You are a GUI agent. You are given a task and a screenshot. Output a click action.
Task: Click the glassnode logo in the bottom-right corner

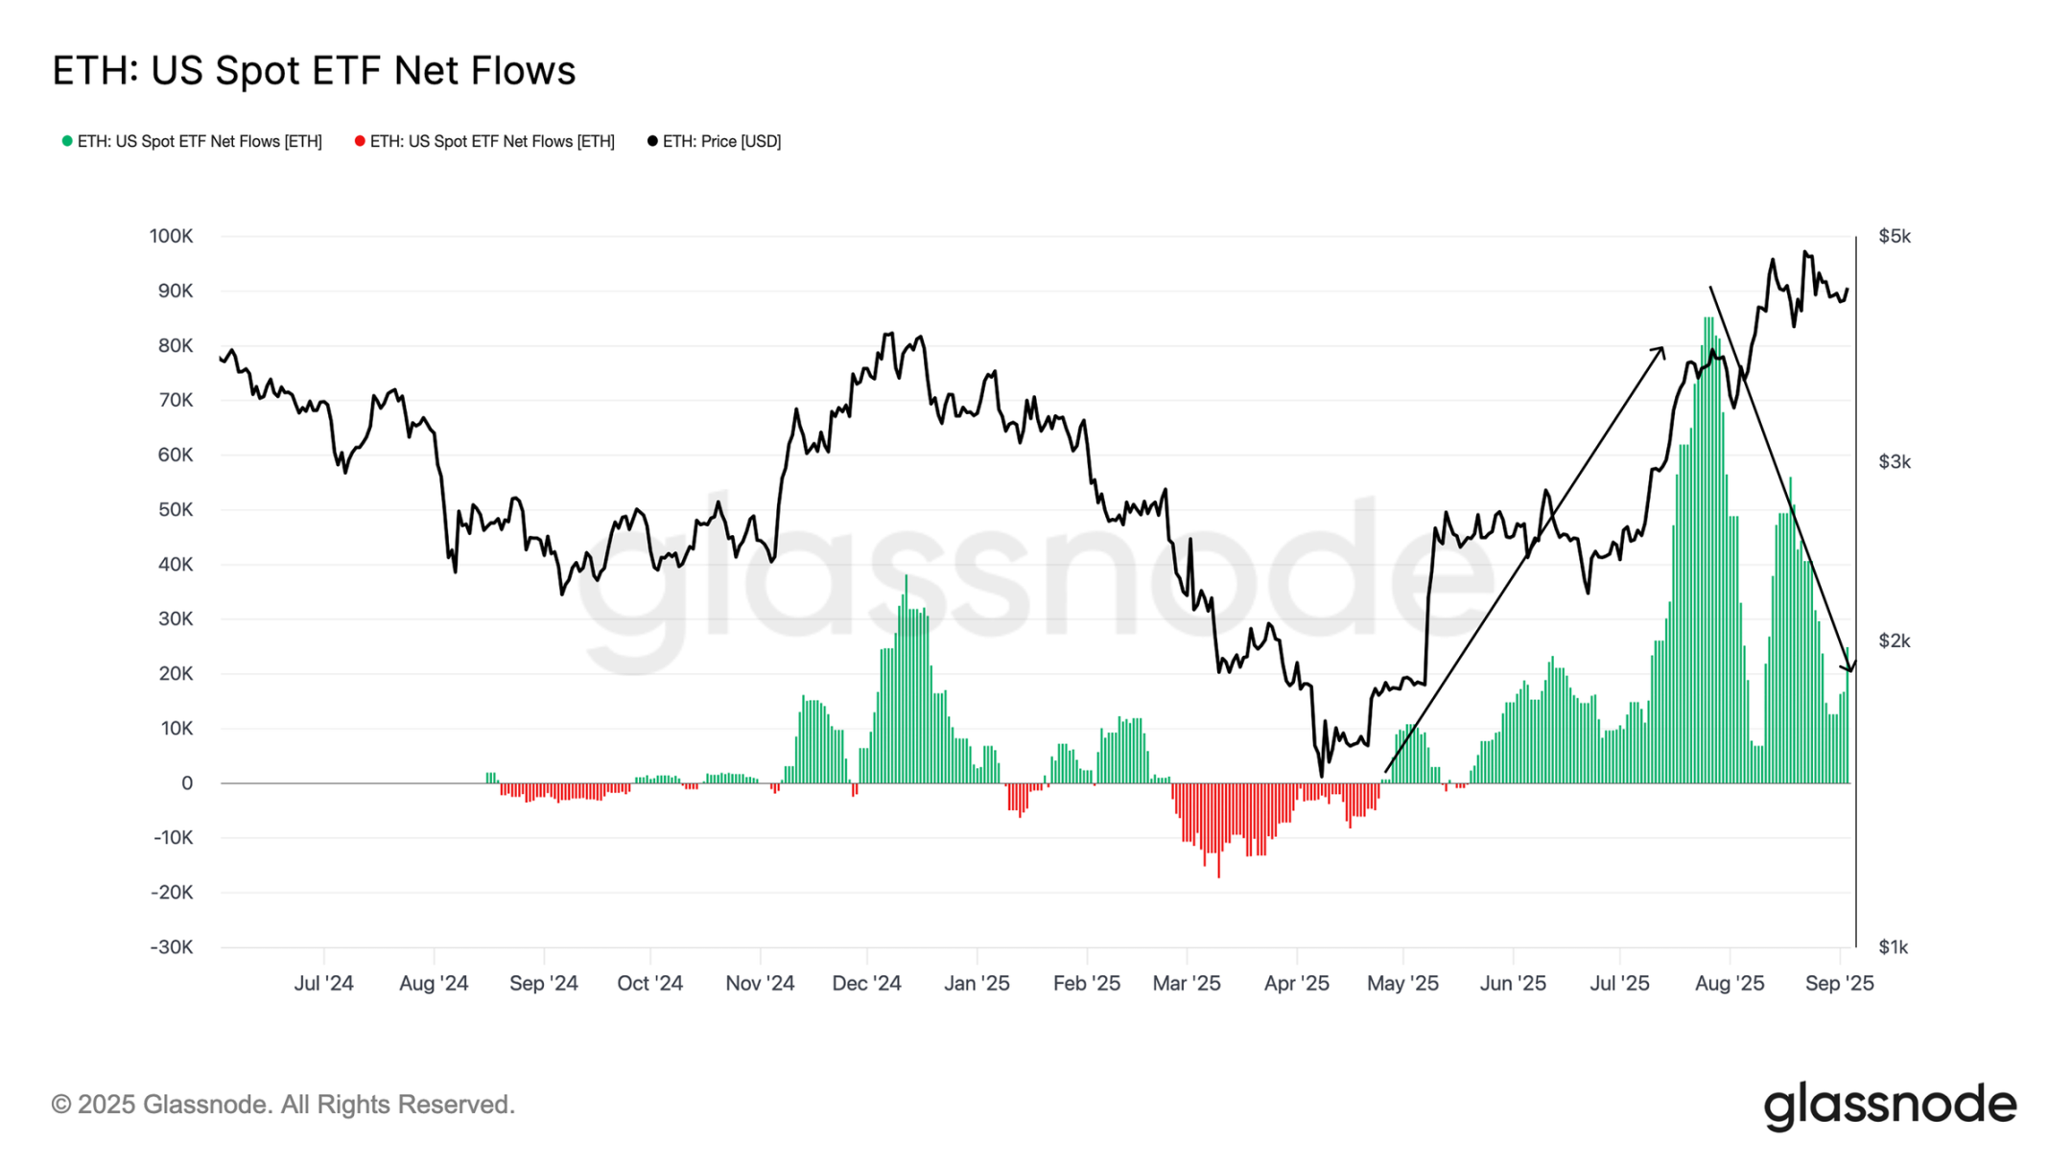(1889, 1107)
